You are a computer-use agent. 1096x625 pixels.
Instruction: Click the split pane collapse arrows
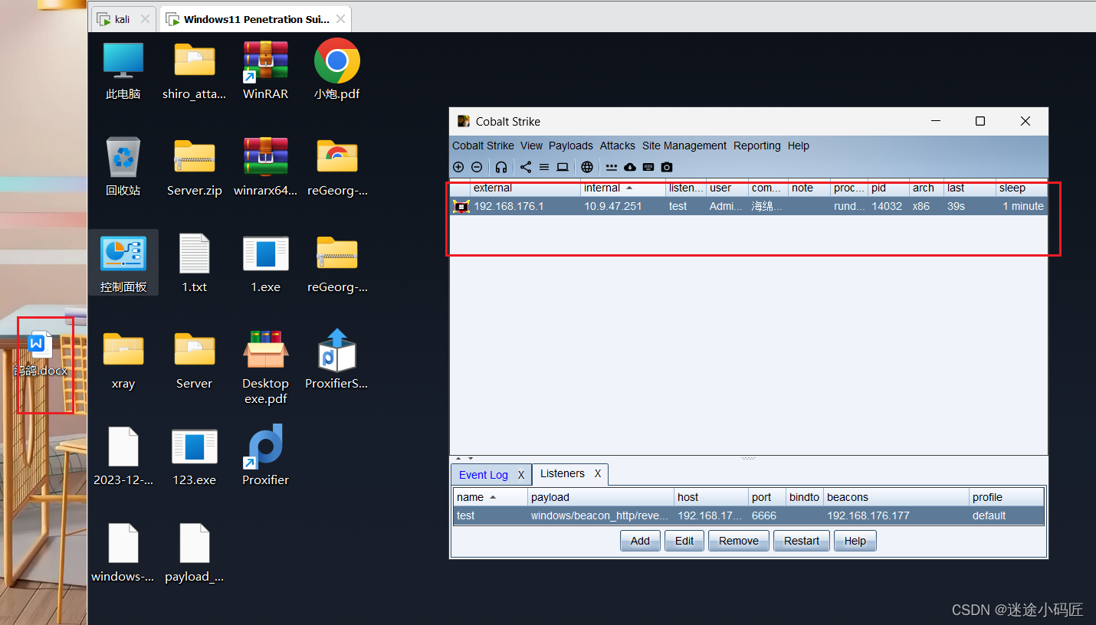(x=465, y=459)
